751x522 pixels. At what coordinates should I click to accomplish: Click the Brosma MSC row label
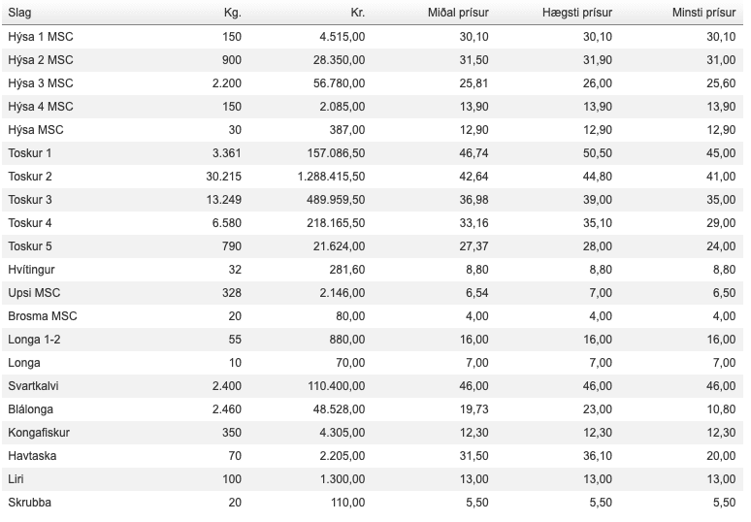click(43, 316)
